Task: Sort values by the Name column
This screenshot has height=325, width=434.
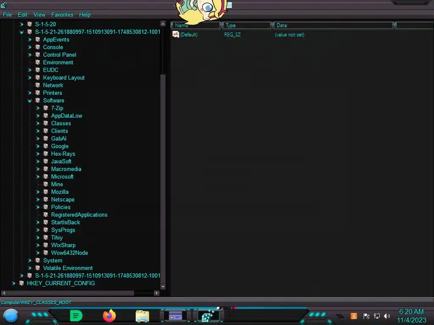Action: [196, 25]
